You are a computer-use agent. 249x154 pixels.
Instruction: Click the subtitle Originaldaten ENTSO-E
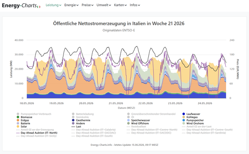point(119,30)
